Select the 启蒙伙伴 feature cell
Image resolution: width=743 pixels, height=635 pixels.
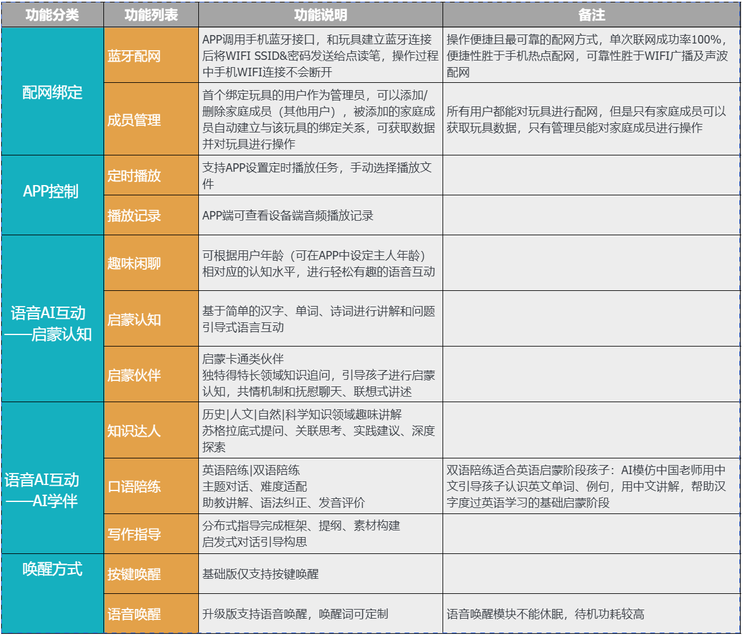(x=151, y=374)
